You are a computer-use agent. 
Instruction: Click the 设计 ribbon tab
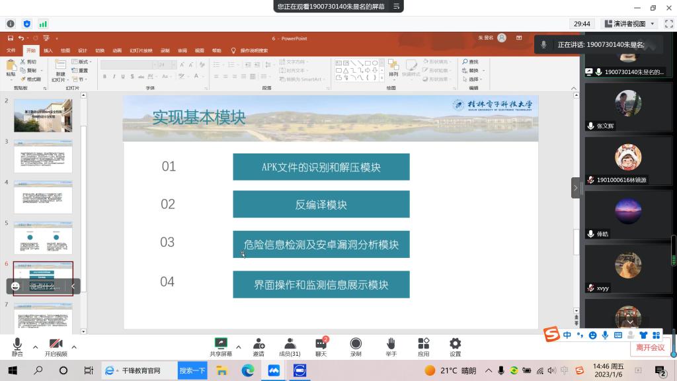83,50
